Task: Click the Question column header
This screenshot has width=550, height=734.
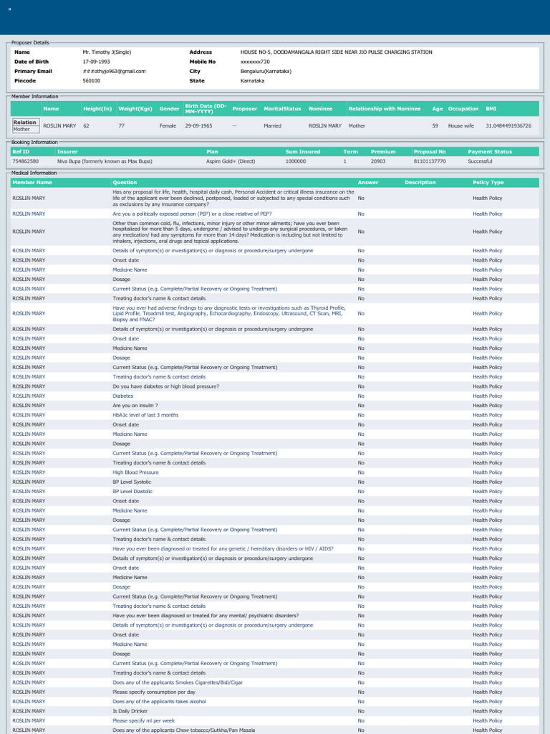Action: (125, 183)
